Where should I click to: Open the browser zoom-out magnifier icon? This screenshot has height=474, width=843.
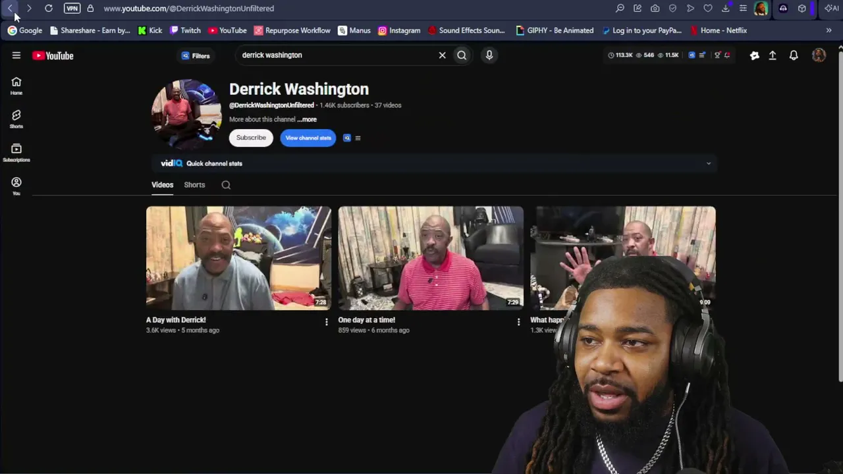[620, 9]
